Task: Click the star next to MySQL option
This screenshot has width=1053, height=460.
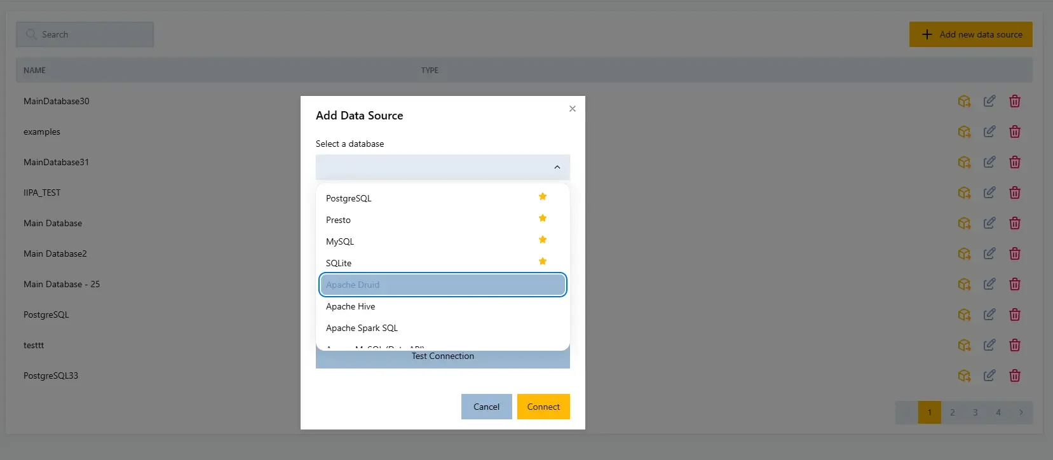Action: click(x=543, y=240)
